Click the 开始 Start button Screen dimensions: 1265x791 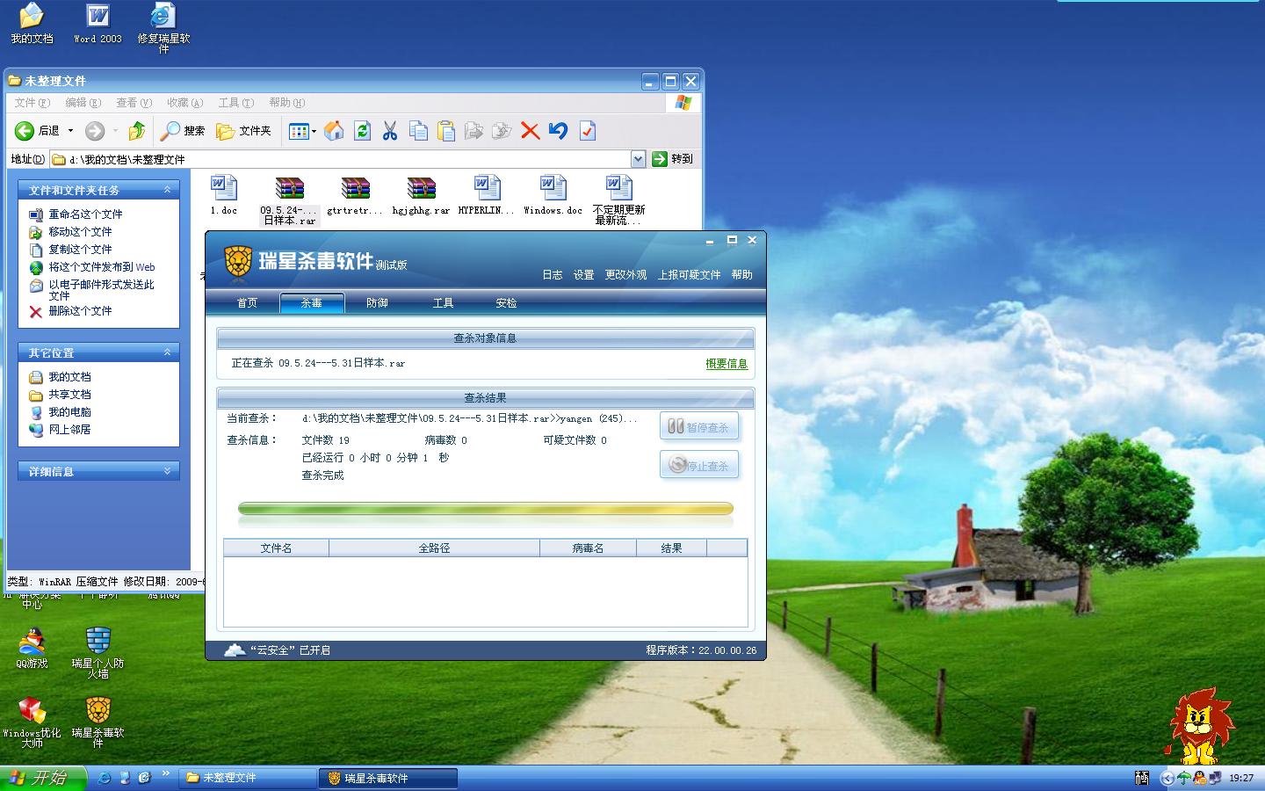coord(43,778)
